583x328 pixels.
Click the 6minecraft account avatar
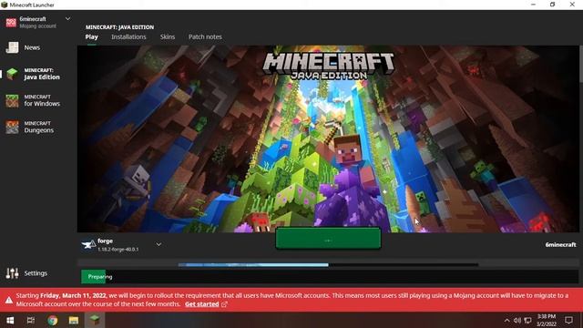11,22
